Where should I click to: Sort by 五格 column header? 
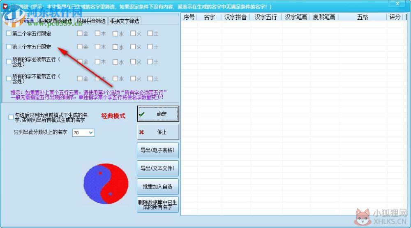click(363, 17)
